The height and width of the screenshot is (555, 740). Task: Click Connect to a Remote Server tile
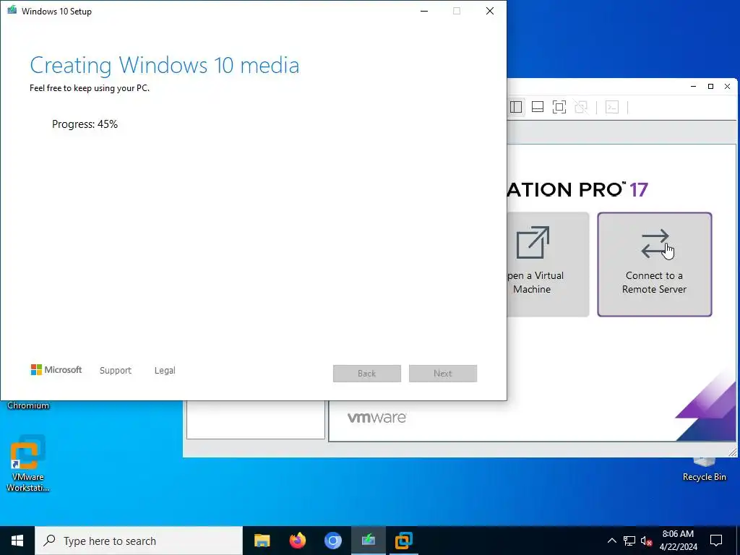tap(655, 264)
